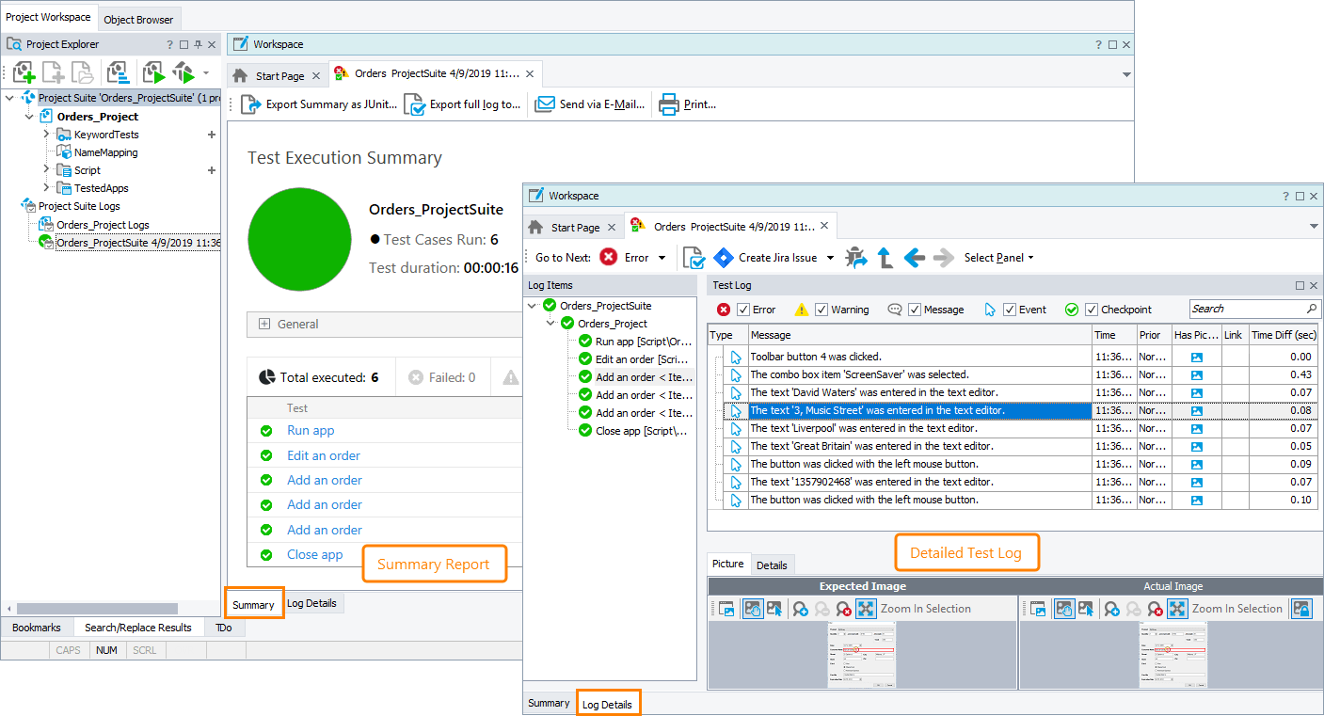Expand the KeywordTests folder
Viewport: 1324px width, 716px height.
[46, 135]
